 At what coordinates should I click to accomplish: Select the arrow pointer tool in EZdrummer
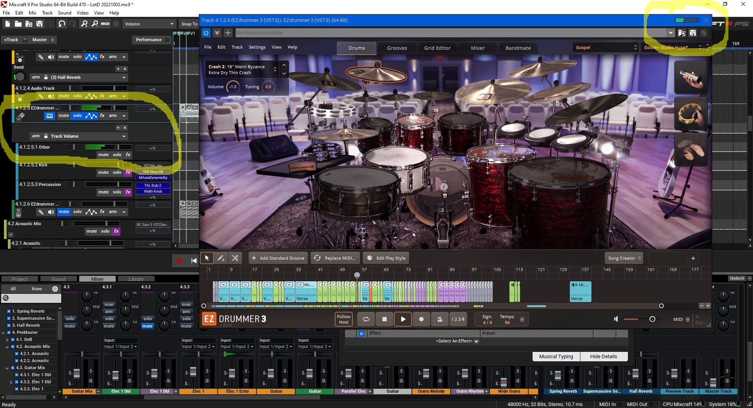(207, 258)
